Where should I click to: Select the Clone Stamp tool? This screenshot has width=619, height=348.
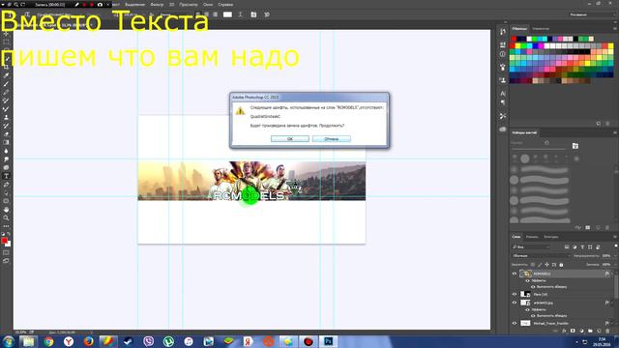(6, 117)
